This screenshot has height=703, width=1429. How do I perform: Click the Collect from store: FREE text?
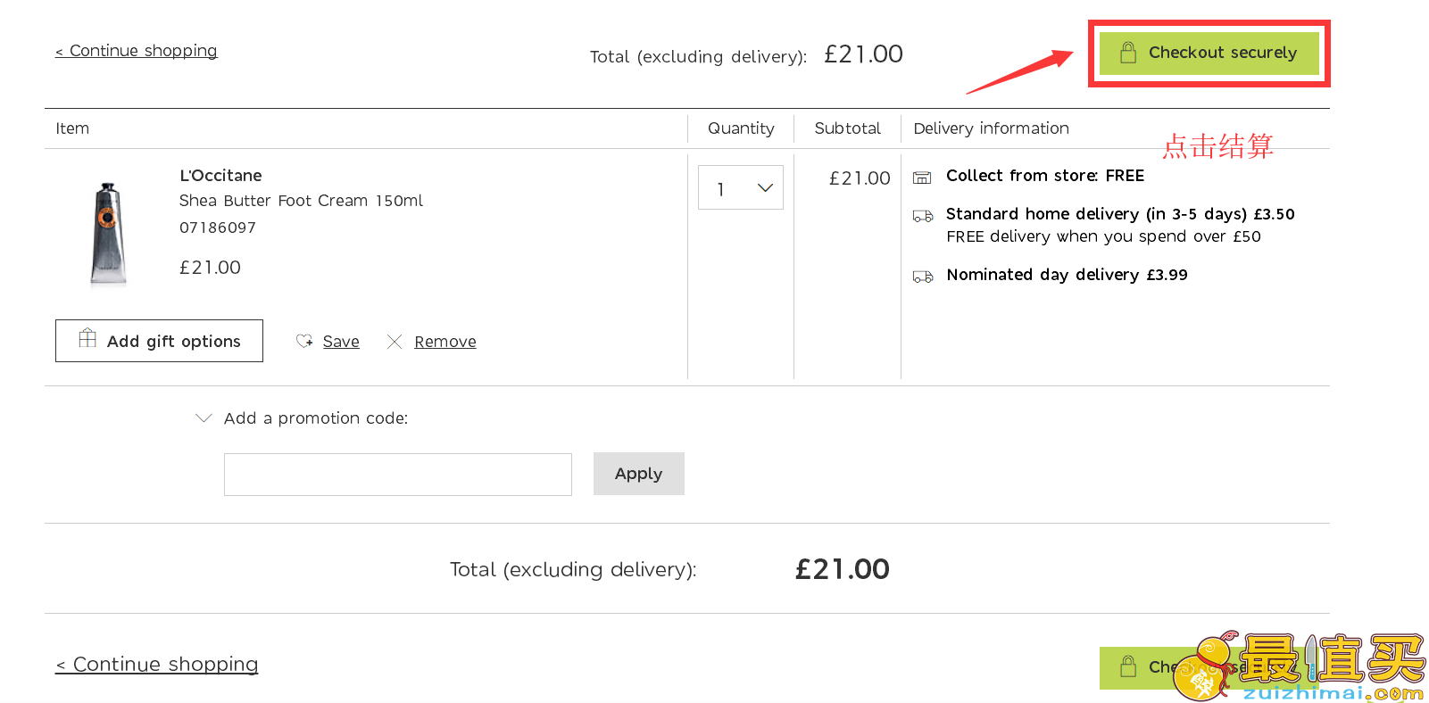(1045, 176)
